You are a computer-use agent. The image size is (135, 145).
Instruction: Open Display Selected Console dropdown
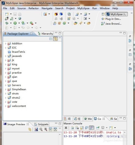[107, 128]
